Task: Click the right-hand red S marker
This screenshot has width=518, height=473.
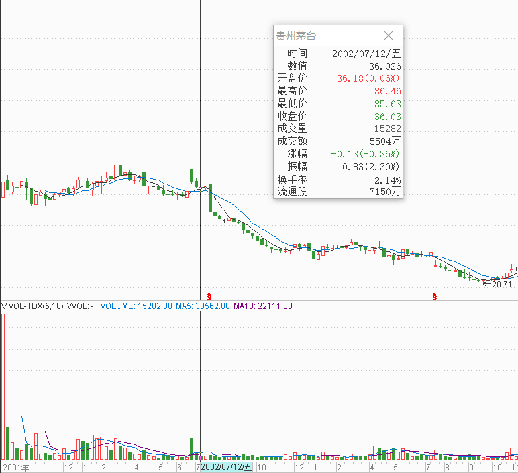Action: pos(435,295)
